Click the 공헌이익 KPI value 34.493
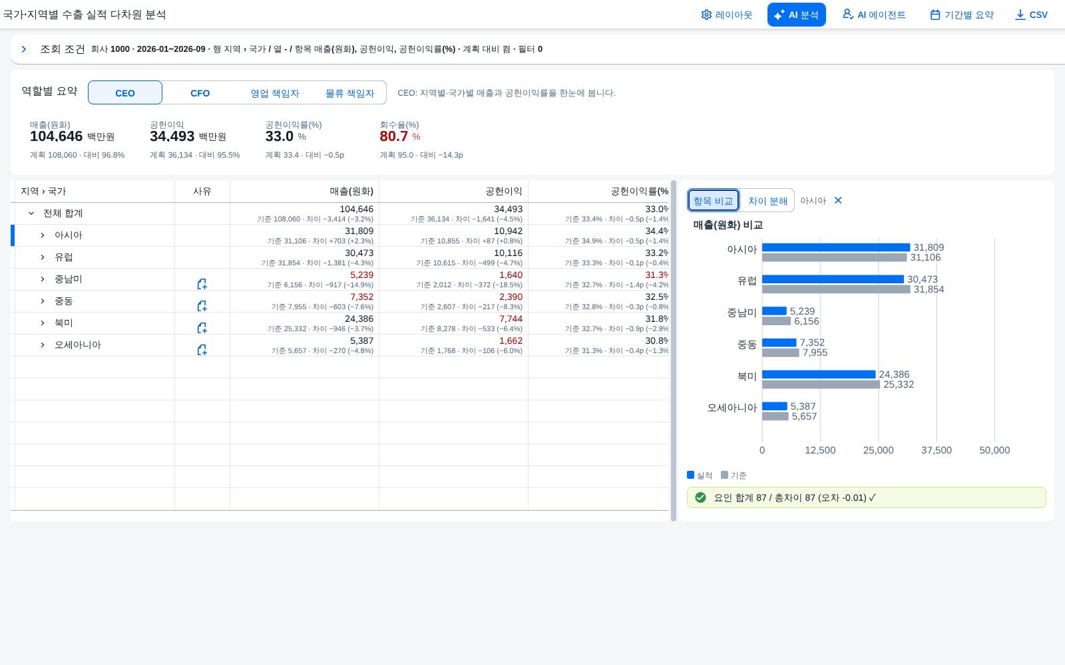1065x665 pixels. pyautogui.click(x=172, y=136)
